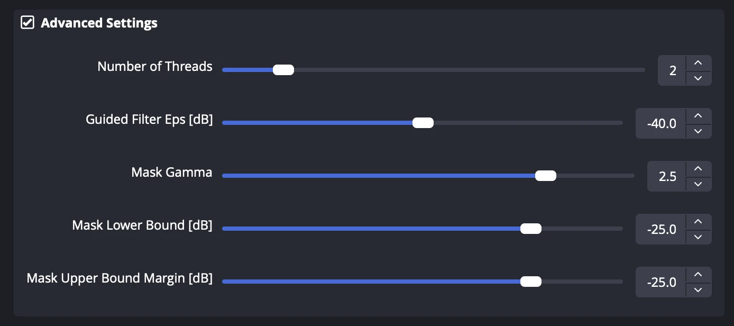Screen dimensions: 734x326
Task: Uncheck the Advanced Settings checkbox
Action: coord(27,23)
